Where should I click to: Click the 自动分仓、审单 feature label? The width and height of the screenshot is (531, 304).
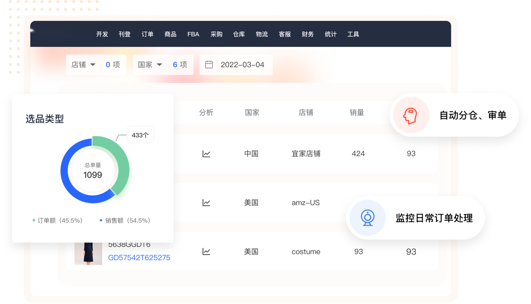473,115
